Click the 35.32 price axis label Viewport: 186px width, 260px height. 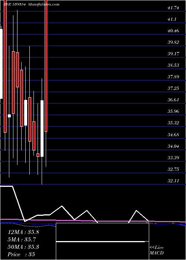[x=173, y=123]
